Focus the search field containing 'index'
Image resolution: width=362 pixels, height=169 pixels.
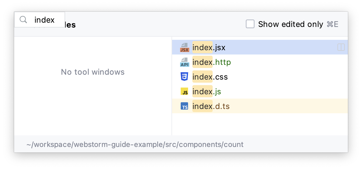click(x=45, y=20)
